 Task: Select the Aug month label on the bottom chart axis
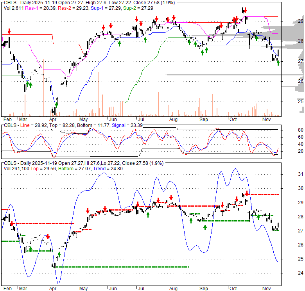172,288
